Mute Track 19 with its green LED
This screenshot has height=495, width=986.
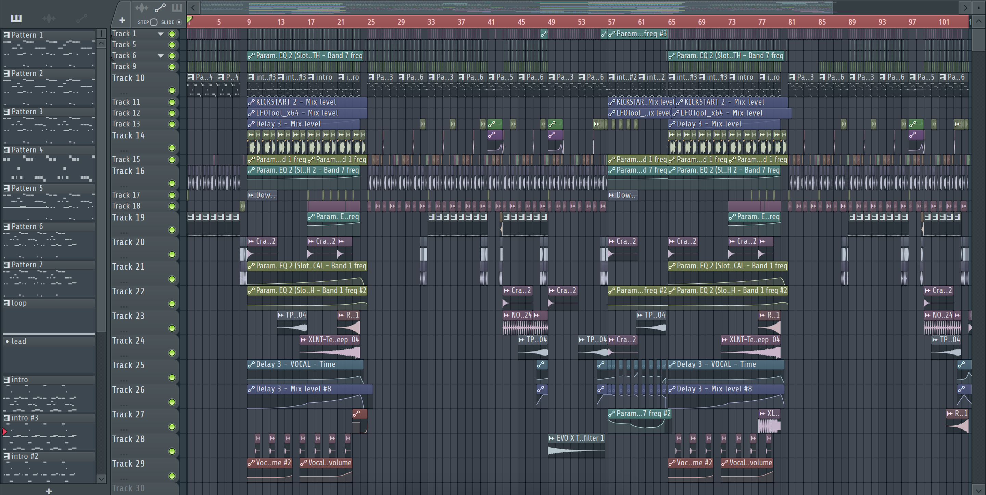coord(172,230)
